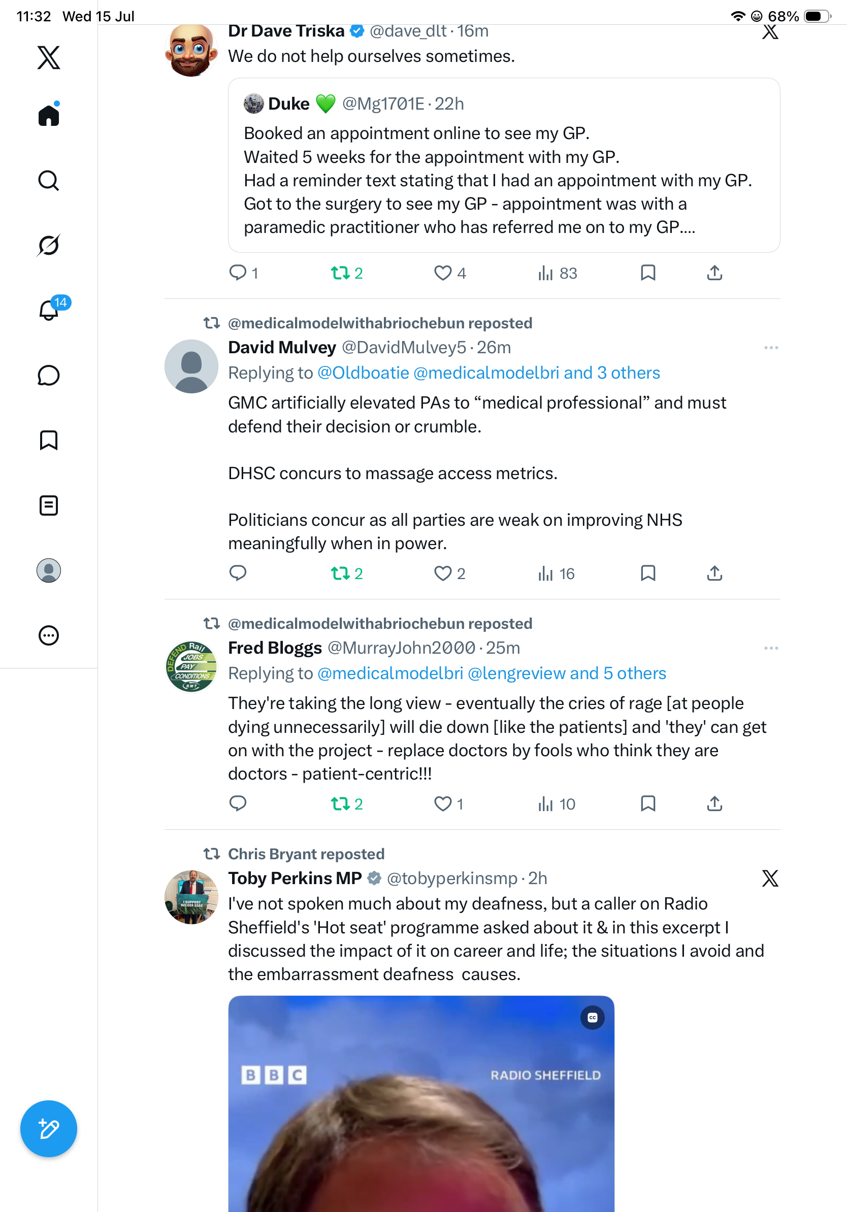Bookmark Fred Bloggs' reply
Viewport: 847px width, 1212px height.
[x=648, y=803]
